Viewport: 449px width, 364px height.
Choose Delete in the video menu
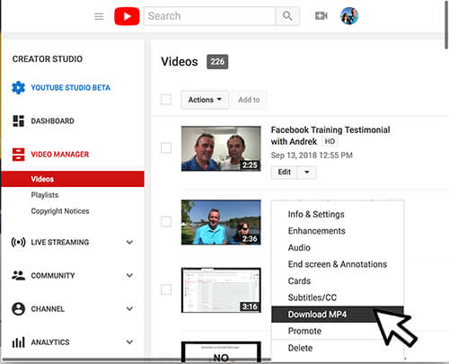point(338,348)
